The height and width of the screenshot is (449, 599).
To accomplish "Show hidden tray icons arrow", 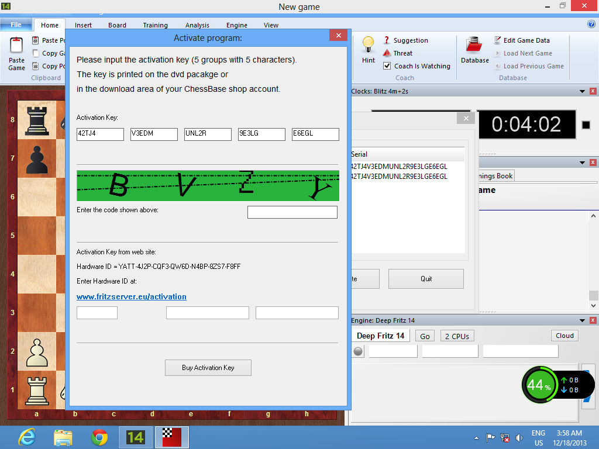I will click(x=476, y=438).
